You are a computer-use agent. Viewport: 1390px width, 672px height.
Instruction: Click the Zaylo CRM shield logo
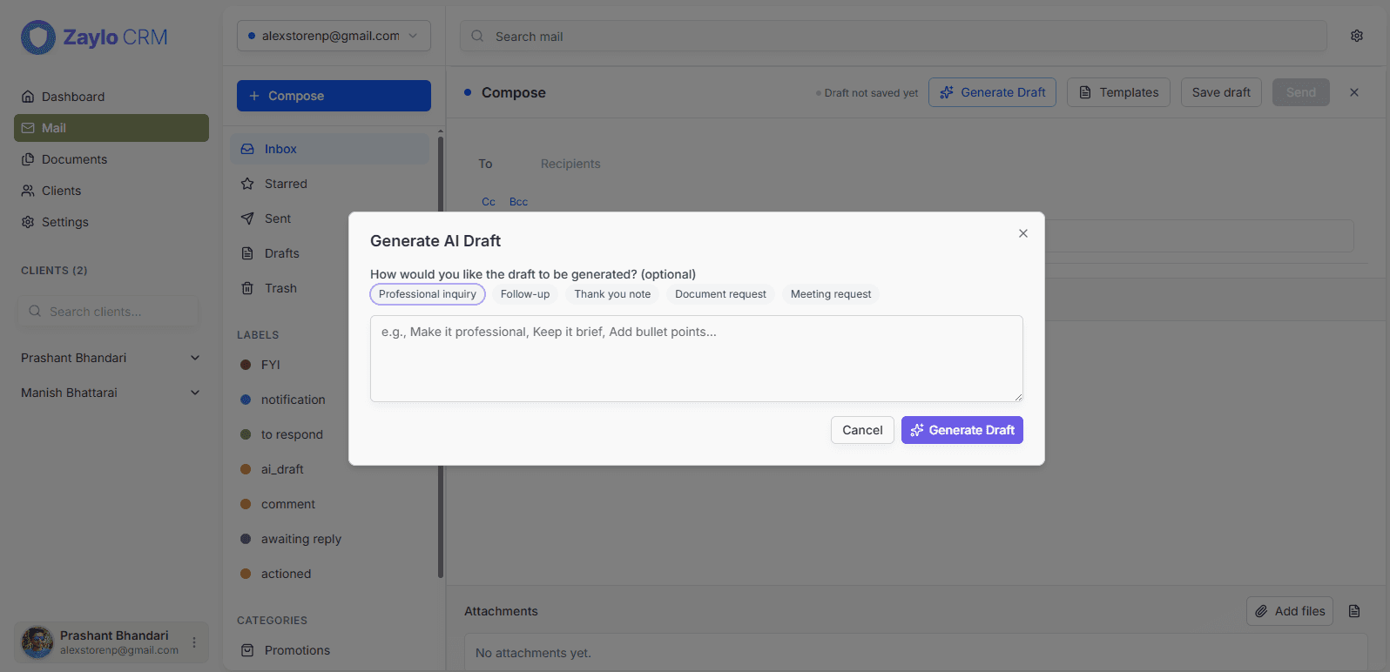point(37,37)
